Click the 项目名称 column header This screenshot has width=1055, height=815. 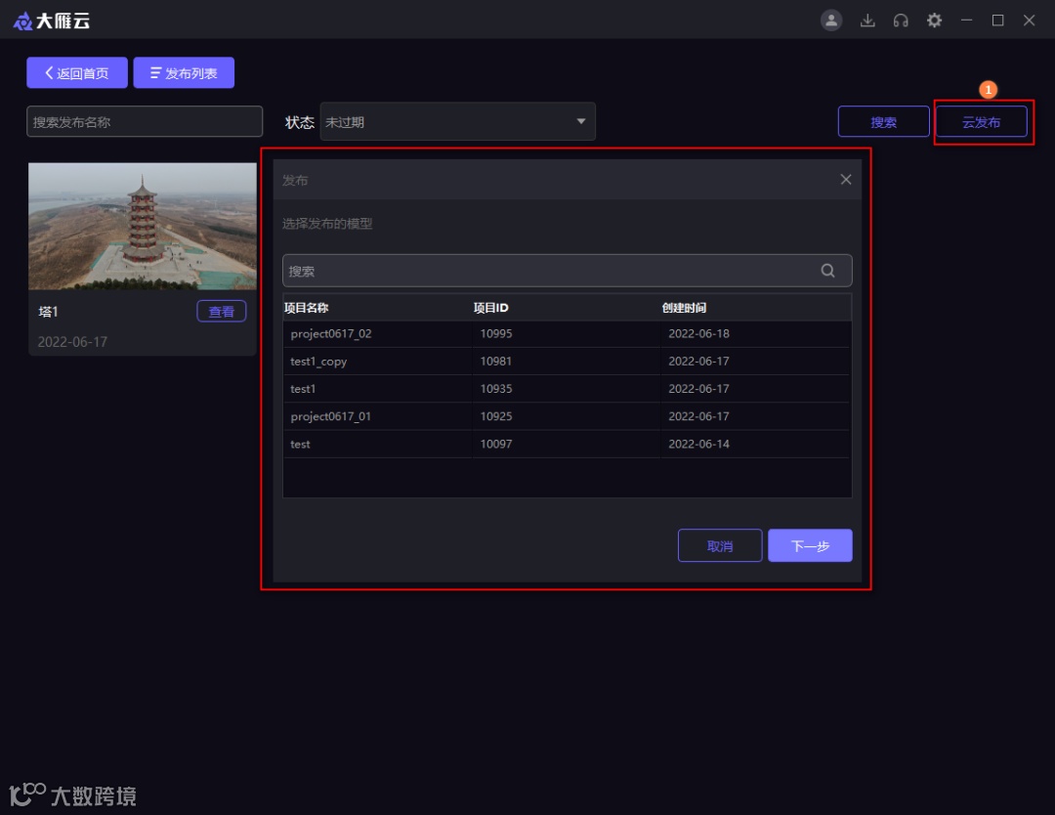[x=306, y=308]
